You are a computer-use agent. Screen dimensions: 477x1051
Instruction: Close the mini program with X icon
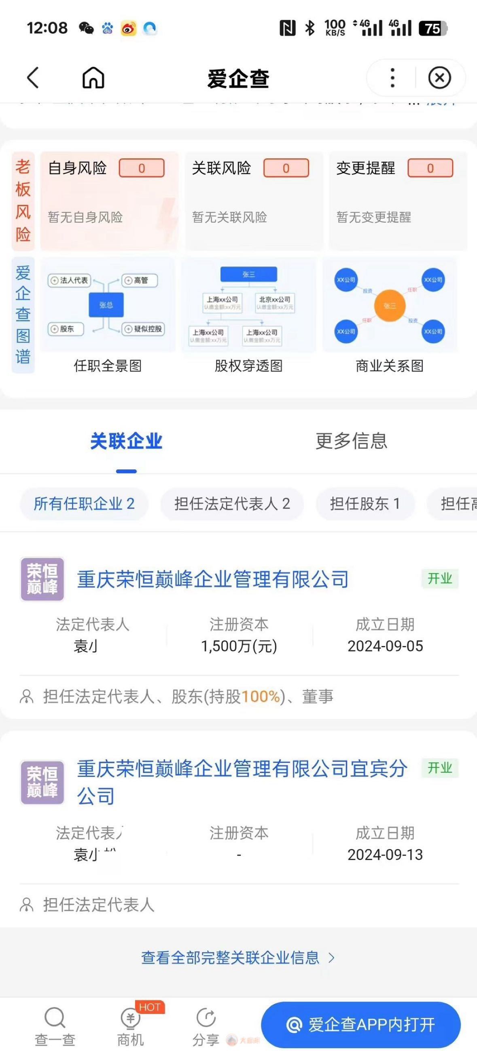[x=439, y=77]
